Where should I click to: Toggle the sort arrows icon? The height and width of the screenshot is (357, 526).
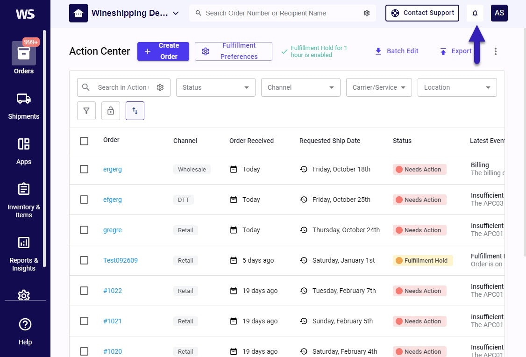click(x=135, y=111)
